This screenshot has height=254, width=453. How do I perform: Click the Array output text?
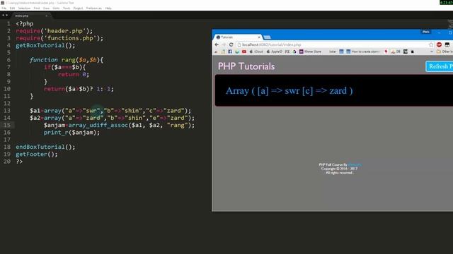pyautogui.click(x=289, y=91)
